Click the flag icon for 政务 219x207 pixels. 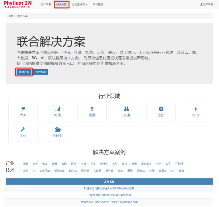point(23,109)
